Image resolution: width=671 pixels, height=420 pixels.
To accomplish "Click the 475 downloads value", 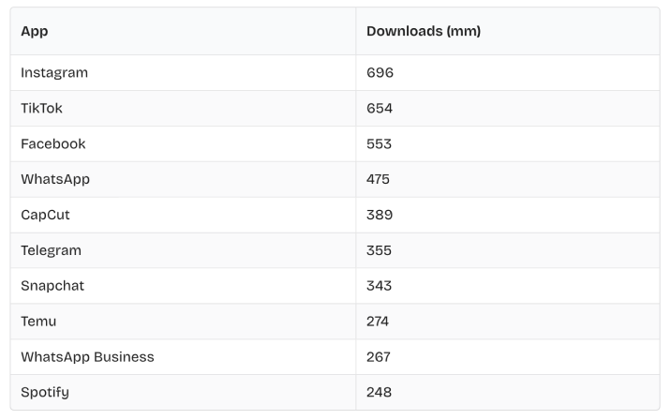I will 378,179.
